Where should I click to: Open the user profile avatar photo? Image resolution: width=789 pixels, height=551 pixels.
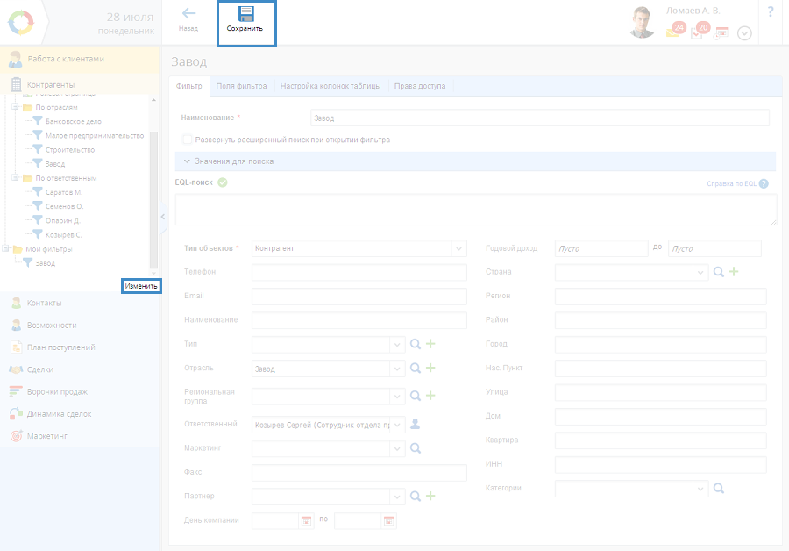643,23
